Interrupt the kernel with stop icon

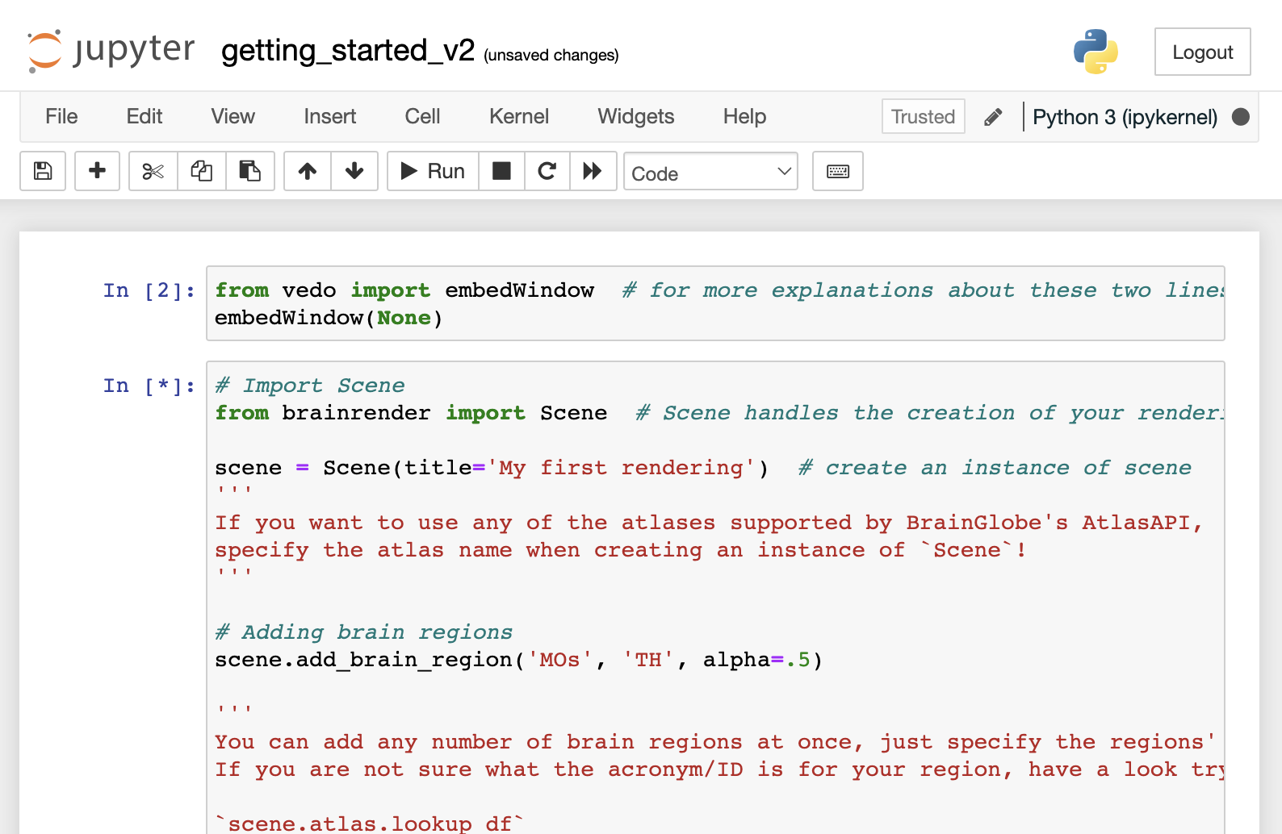(501, 171)
